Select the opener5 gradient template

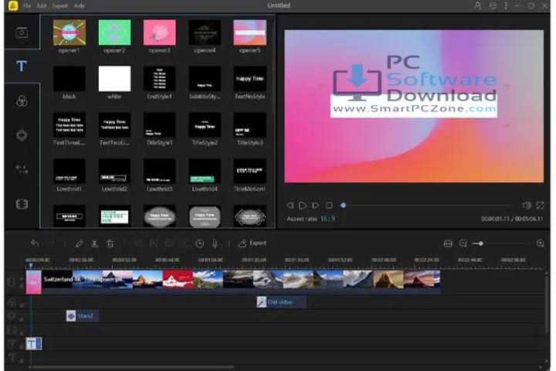[x=249, y=32]
